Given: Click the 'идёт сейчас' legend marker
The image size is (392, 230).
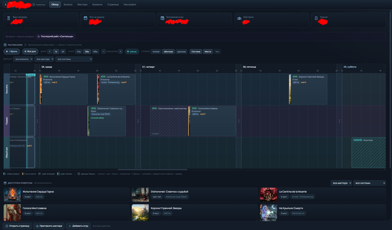Looking at the screenshot, I should tap(58, 174).
